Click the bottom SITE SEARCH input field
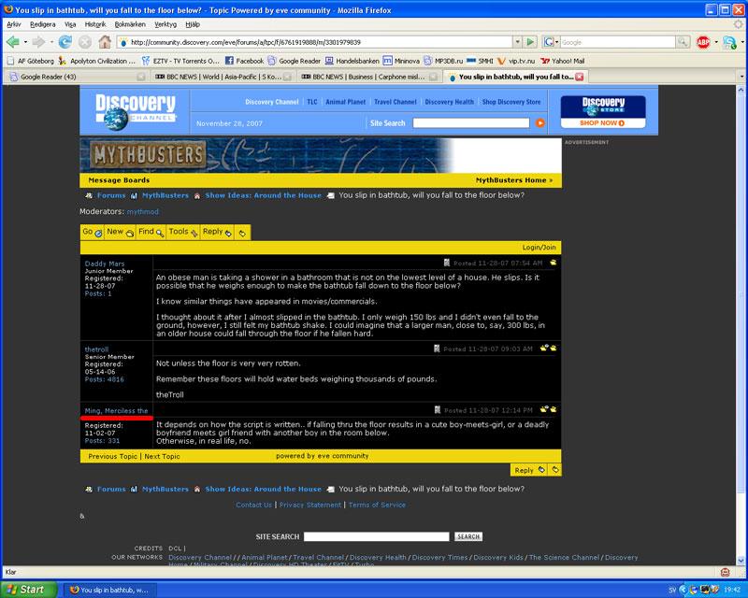This screenshot has height=598, width=748. pyautogui.click(x=376, y=537)
